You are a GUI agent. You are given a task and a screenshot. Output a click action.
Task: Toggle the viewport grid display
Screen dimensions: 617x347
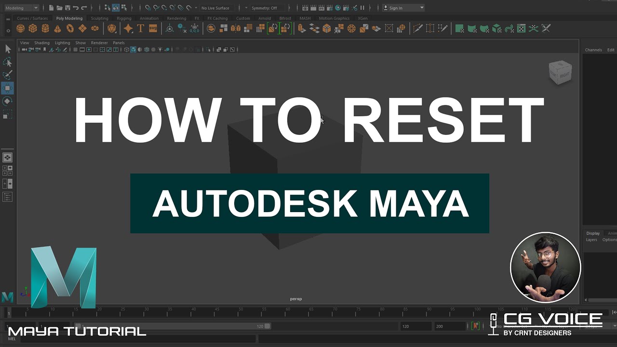pos(75,50)
